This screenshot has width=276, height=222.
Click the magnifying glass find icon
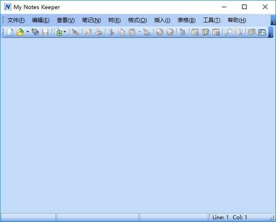[x=229, y=32]
